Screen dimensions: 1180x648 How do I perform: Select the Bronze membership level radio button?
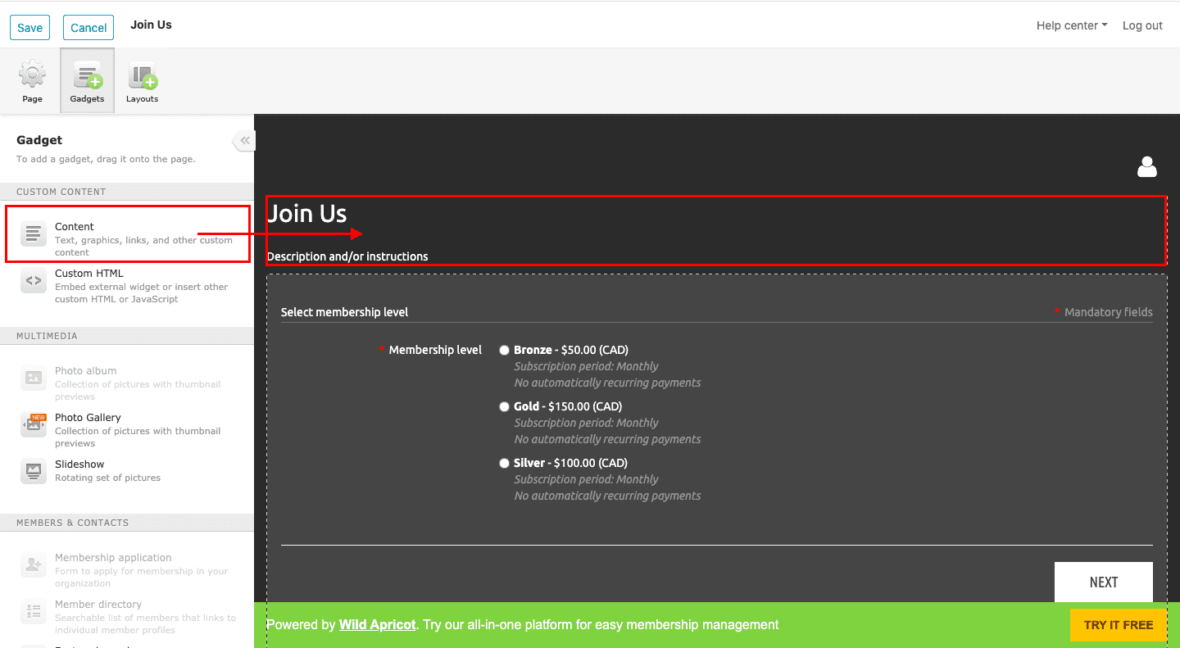click(504, 350)
